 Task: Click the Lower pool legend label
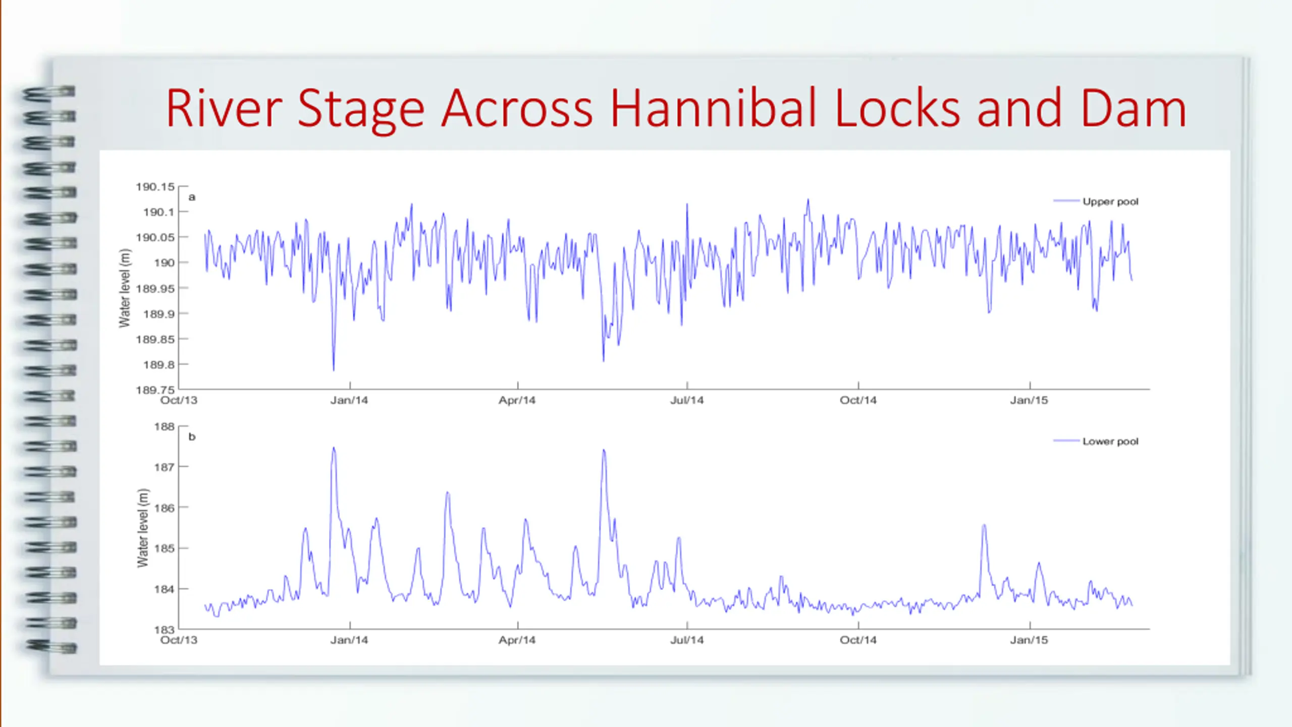pos(1110,442)
